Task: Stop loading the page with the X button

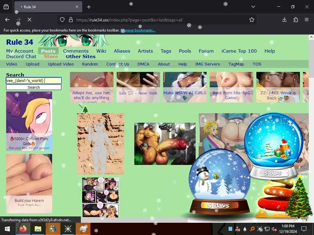Action: [x=29, y=20]
